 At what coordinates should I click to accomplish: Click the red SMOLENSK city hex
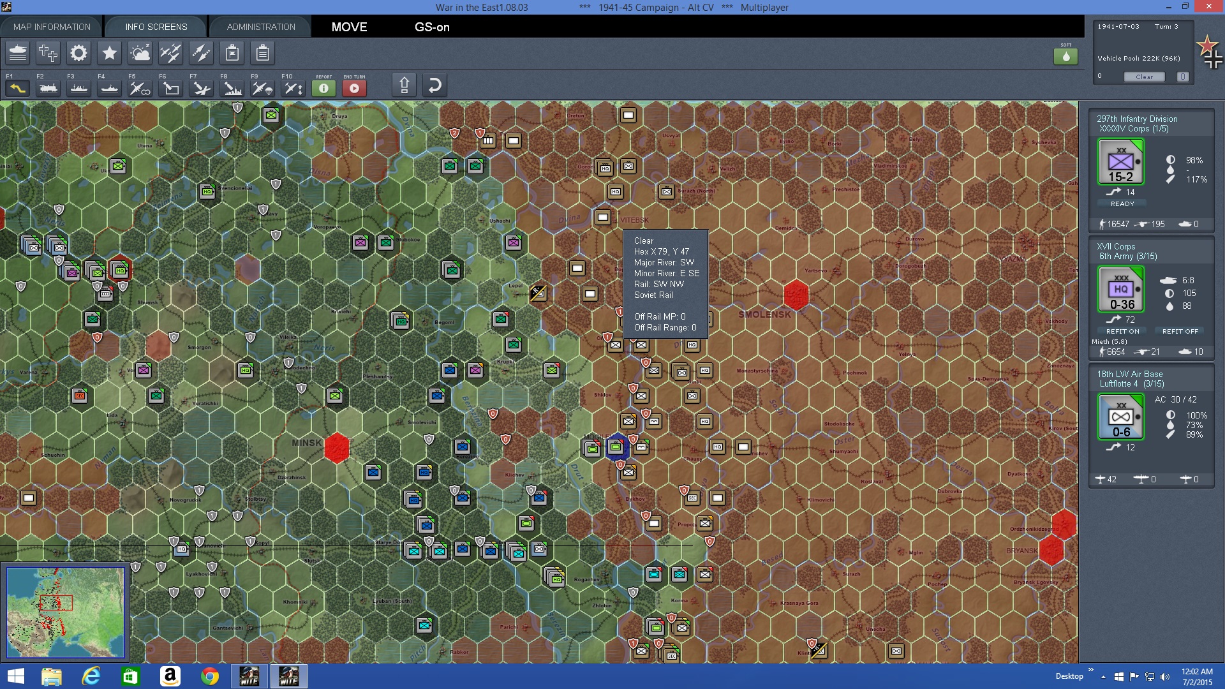click(x=796, y=294)
